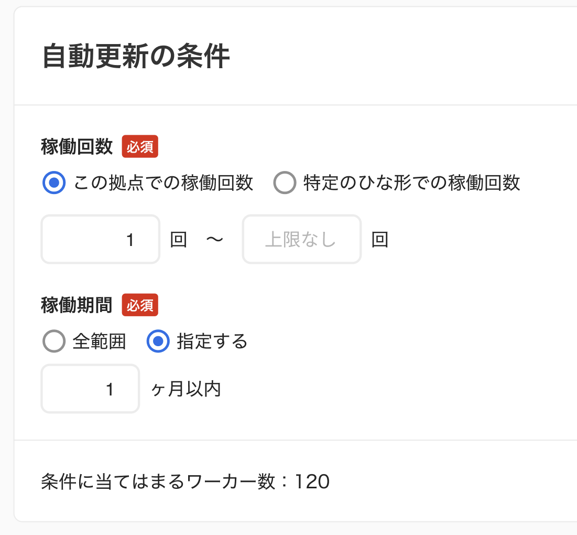Click the 〜 range separator symbol
577x535 pixels.
pyautogui.click(x=215, y=239)
